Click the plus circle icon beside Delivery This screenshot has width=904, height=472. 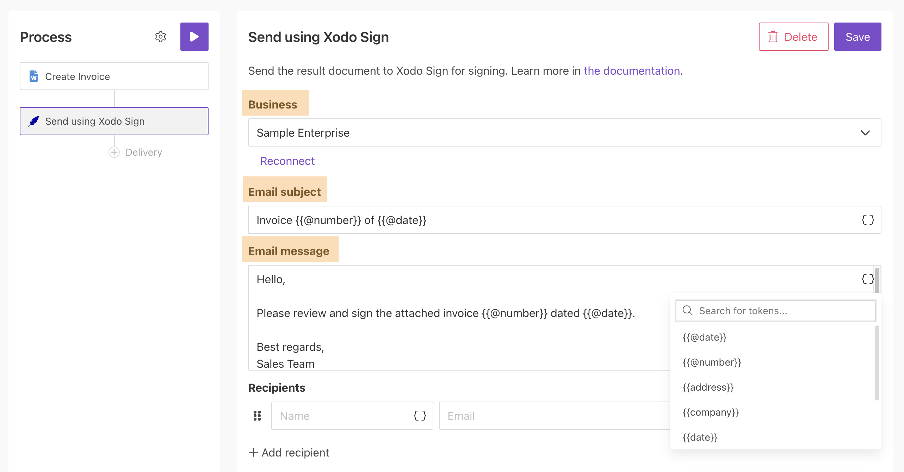[114, 152]
